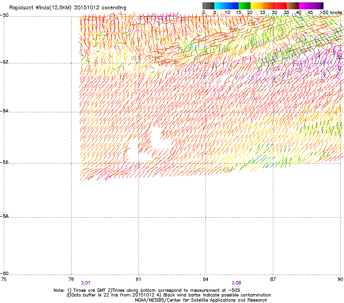This screenshot has height=303, width=344.
Task: Click the brown 35-40 knots color segment
Action: pos(293,6)
